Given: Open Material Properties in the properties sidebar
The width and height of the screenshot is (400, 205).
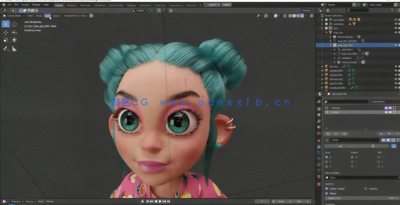Looking at the screenshot, I should point(318,176).
